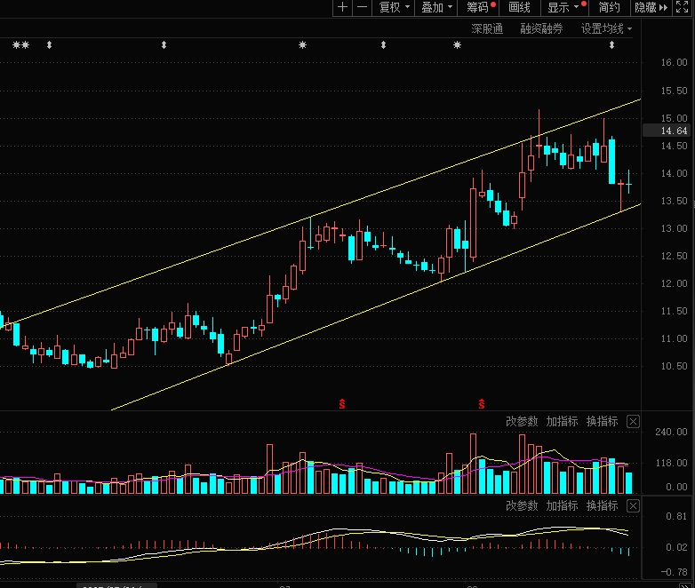Click the 16.00 price axis label

pyautogui.click(x=674, y=62)
